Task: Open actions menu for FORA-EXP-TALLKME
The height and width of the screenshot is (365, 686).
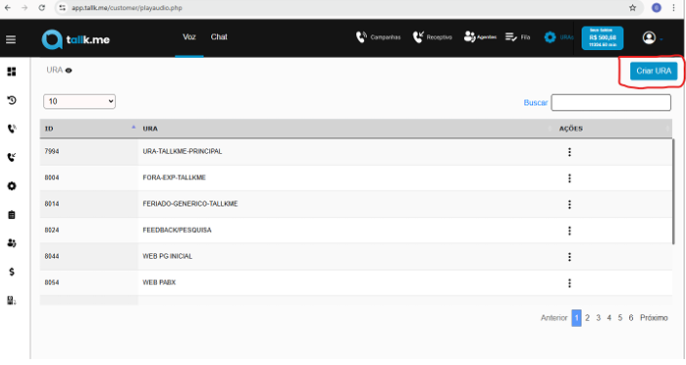Action: coord(569,179)
